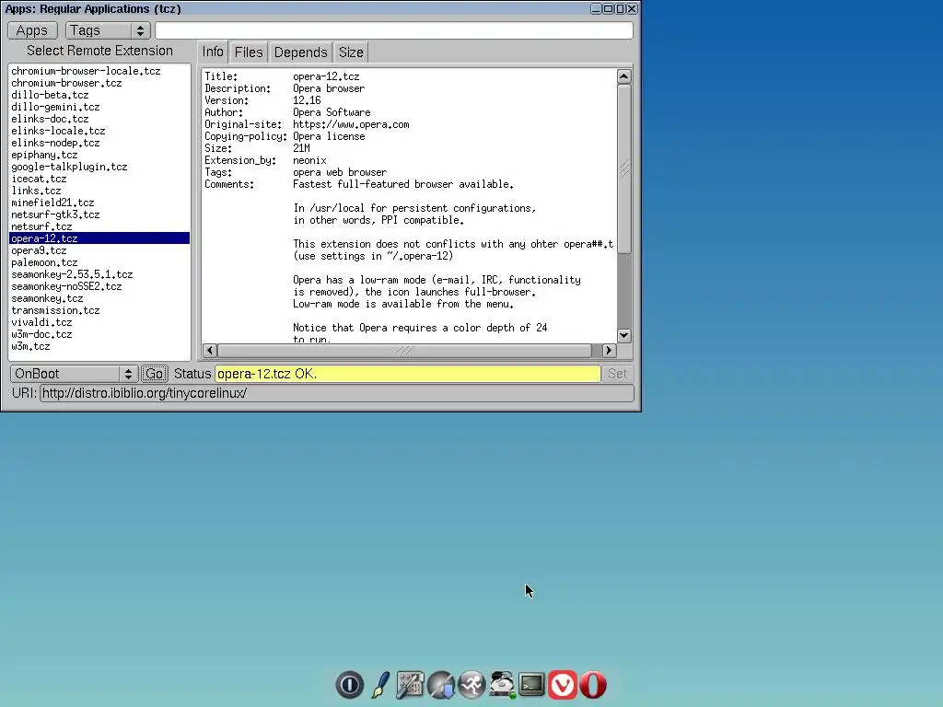Click the info pane scroll down arrow
The width and height of the screenshot is (943, 707).
click(623, 335)
